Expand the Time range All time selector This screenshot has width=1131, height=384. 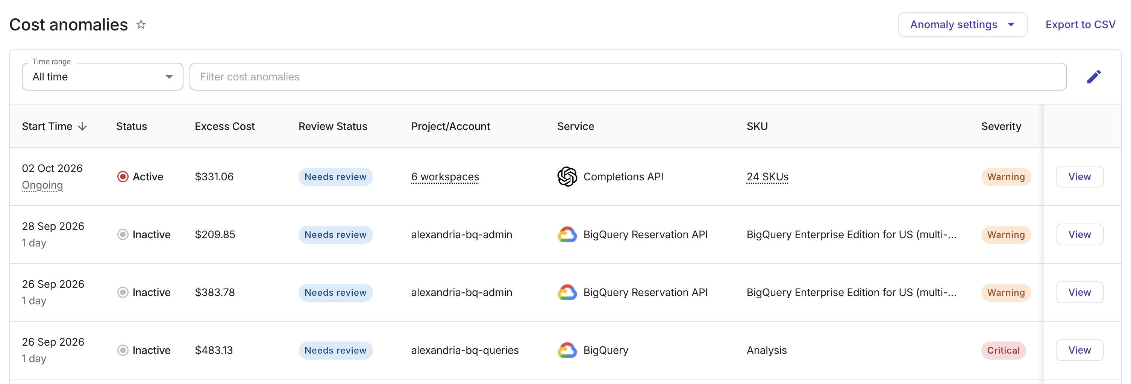coord(102,77)
